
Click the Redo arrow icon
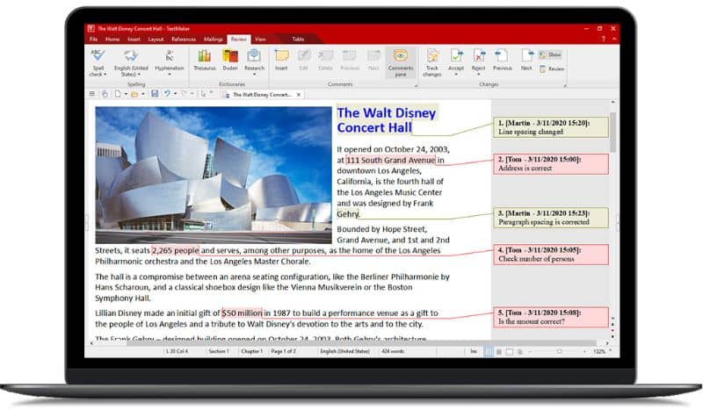pyautogui.click(x=185, y=94)
